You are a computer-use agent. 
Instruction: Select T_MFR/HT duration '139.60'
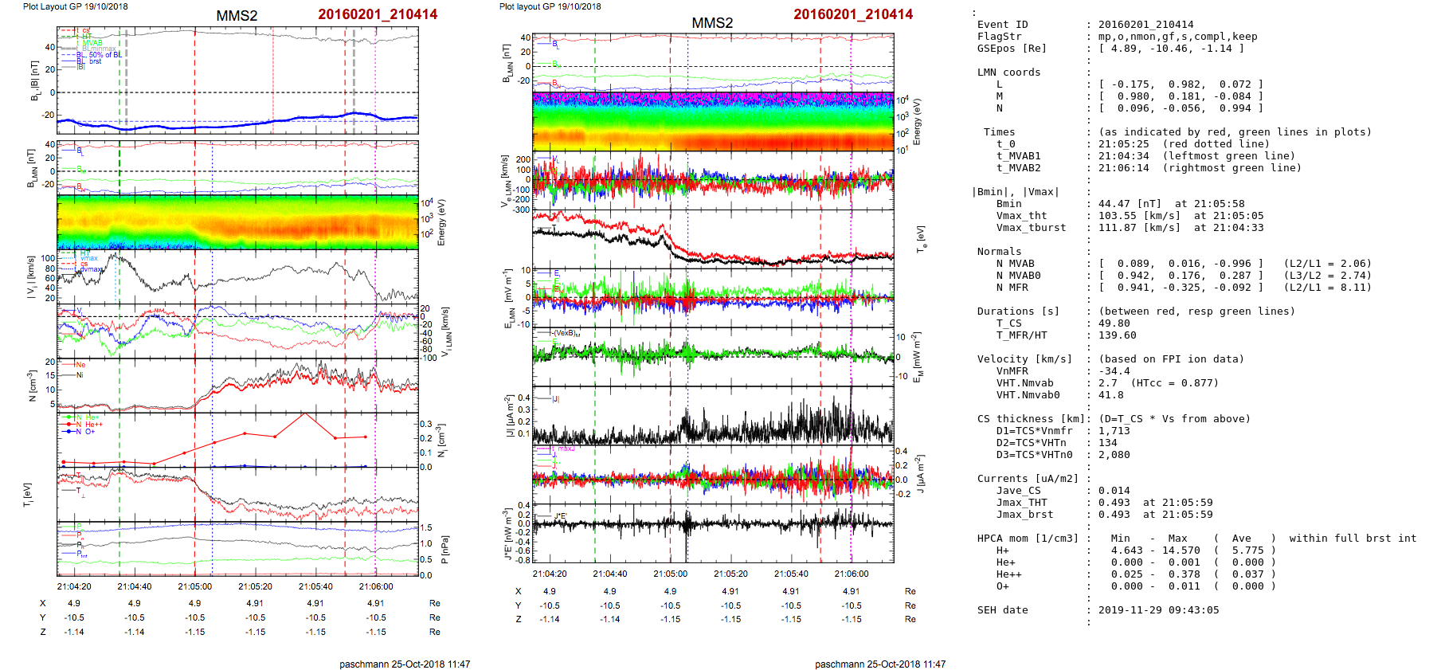(1117, 335)
